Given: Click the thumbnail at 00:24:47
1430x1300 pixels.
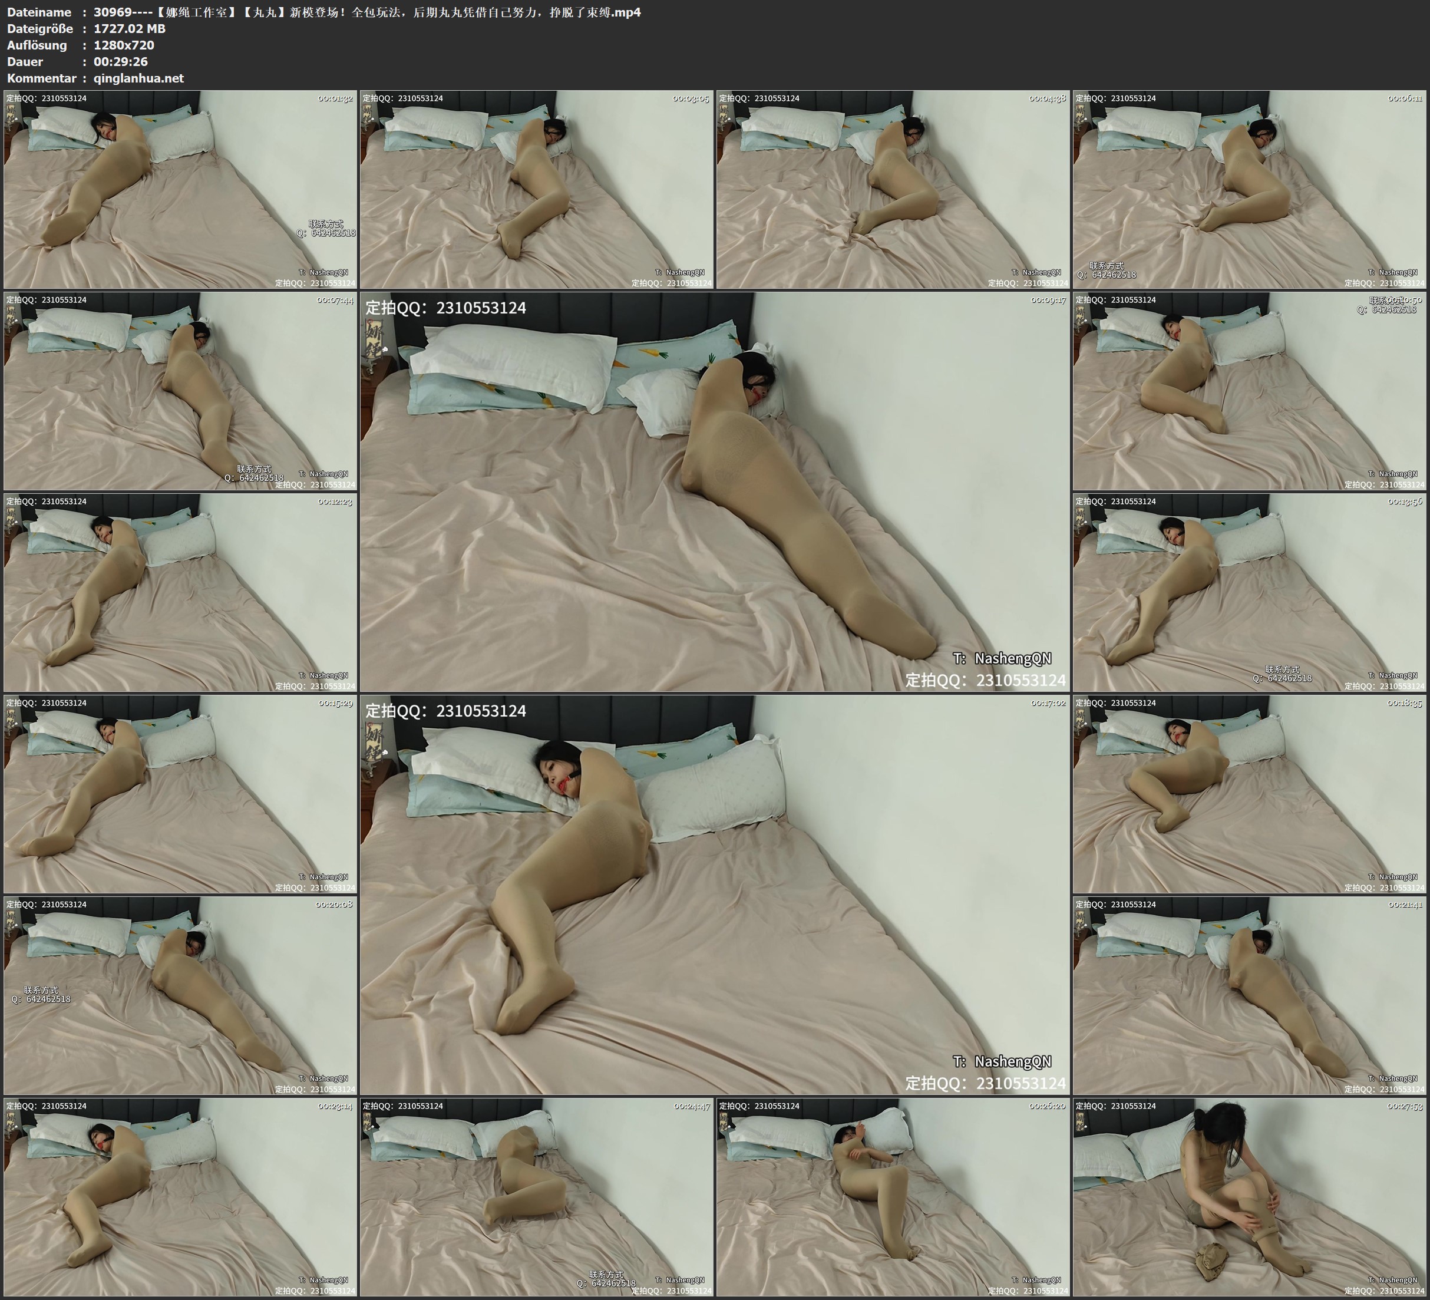Looking at the screenshot, I should 536,1197.
